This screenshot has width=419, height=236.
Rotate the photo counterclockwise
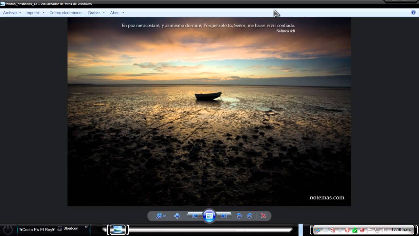(x=239, y=216)
